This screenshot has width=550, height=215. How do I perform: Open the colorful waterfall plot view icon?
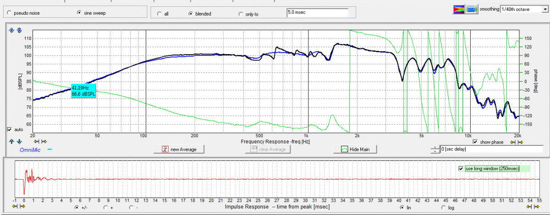click(458, 9)
